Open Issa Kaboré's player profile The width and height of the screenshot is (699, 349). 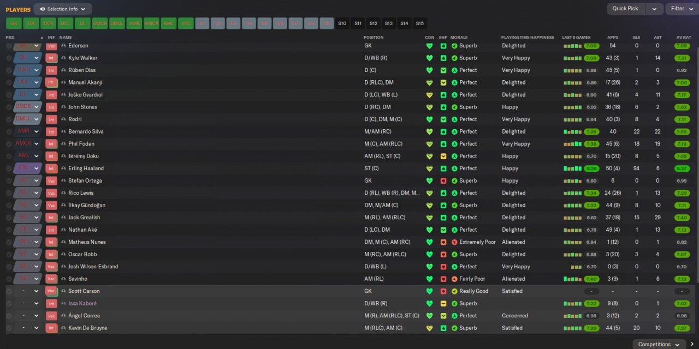82,303
